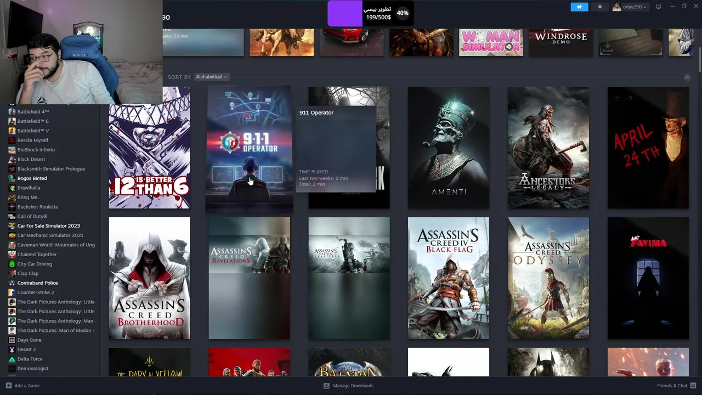Click the Add a Game button

[x=22, y=386]
